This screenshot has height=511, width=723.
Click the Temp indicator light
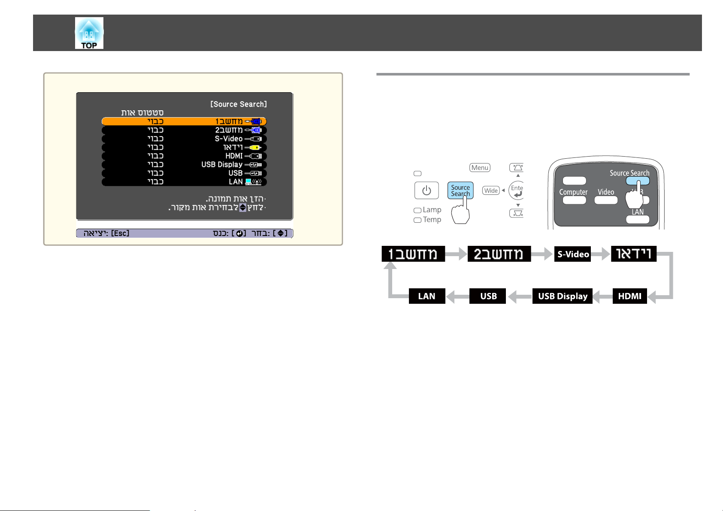[417, 220]
